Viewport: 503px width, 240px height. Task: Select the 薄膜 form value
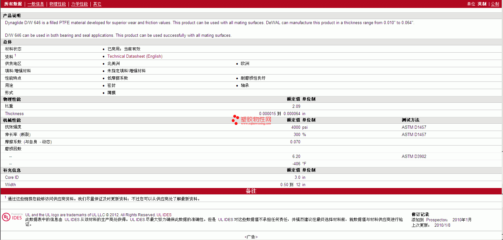point(111,93)
